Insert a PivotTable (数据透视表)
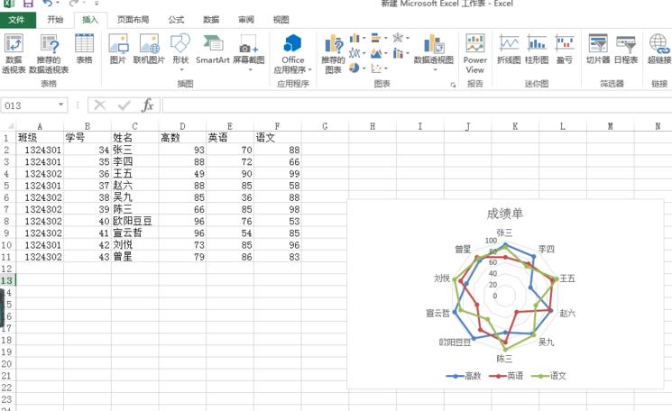Screen dimensions: 672x411 point(14,53)
